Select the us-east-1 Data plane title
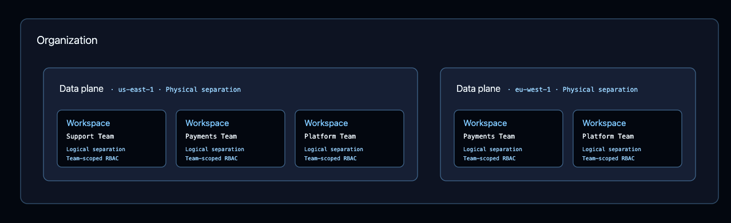731x223 pixels. click(81, 89)
